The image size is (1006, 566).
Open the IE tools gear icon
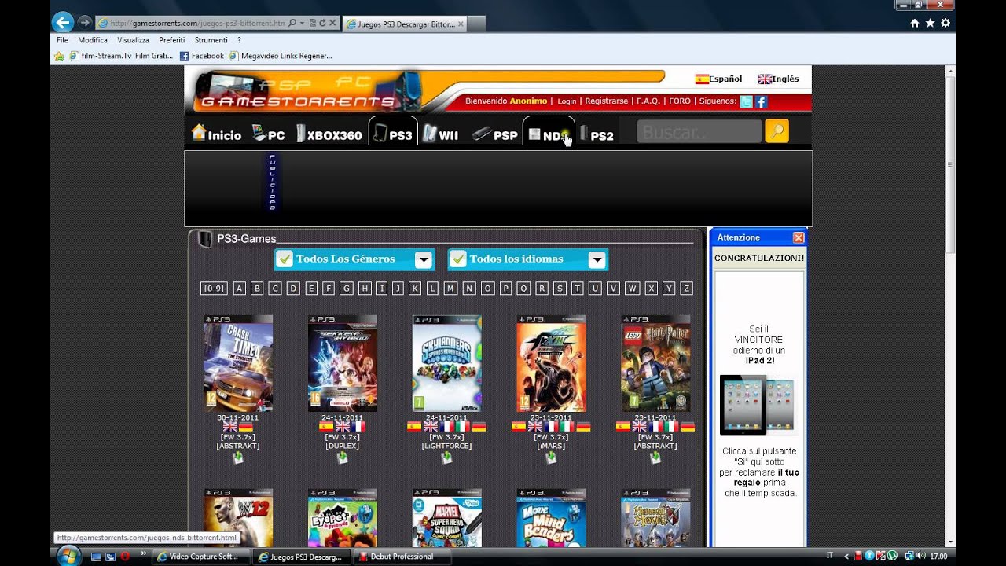point(945,24)
